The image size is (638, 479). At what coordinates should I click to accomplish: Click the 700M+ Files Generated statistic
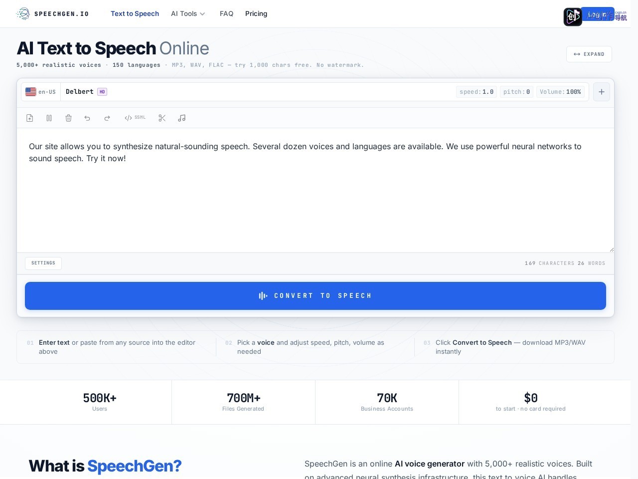point(243,402)
